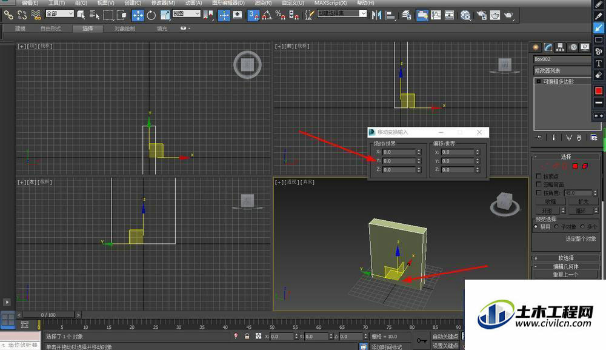The image size is (606, 350).
Task: Switch to 自由形式 ribbon tab
Action: (51, 29)
